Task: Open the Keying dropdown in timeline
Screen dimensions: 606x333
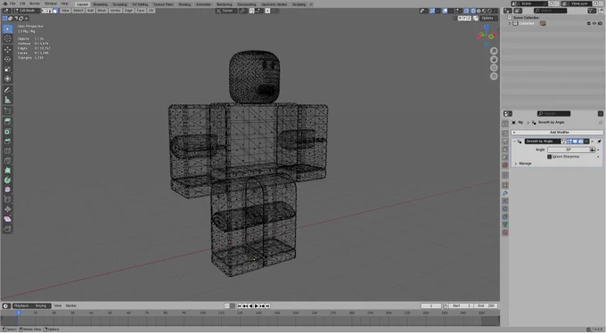Action: [x=42, y=305]
